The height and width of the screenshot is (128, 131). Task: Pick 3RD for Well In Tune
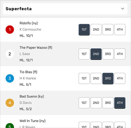pos(108,125)
